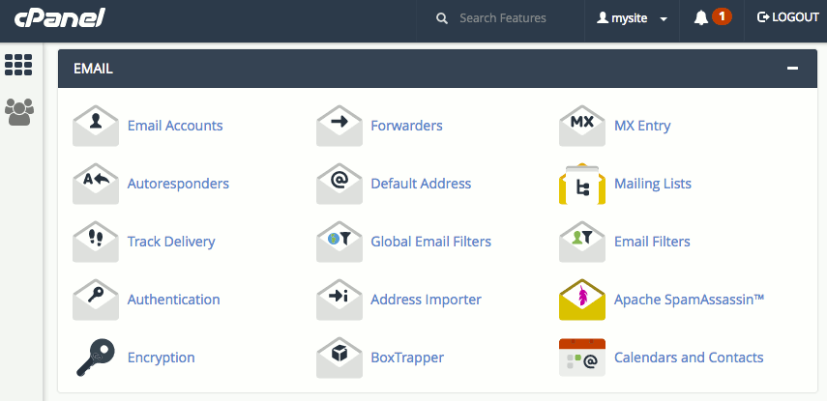Image resolution: width=827 pixels, height=401 pixels.
Task: Open User Manager from the sidebar
Action: [19, 112]
